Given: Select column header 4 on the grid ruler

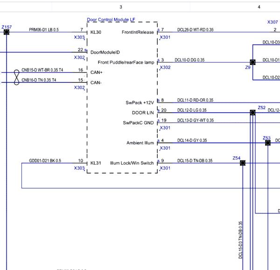Looking at the screenshot, I should [259, 7].
